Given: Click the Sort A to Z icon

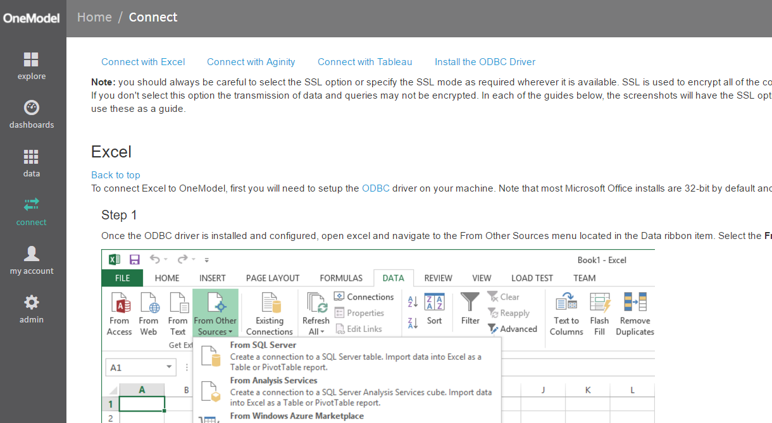Looking at the screenshot, I should click(x=413, y=302).
